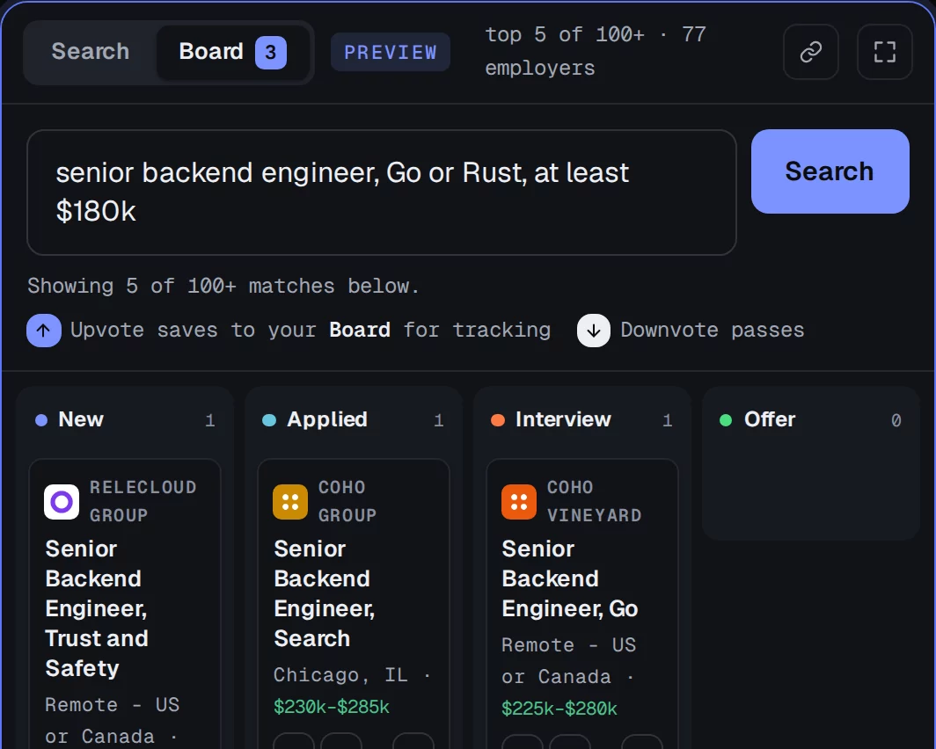Viewport: 936px width, 749px height.
Task: Select the New column header
Action: click(125, 420)
